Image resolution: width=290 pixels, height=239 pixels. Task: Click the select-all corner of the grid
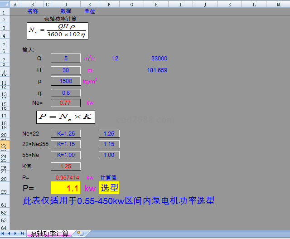(x=5, y=4)
